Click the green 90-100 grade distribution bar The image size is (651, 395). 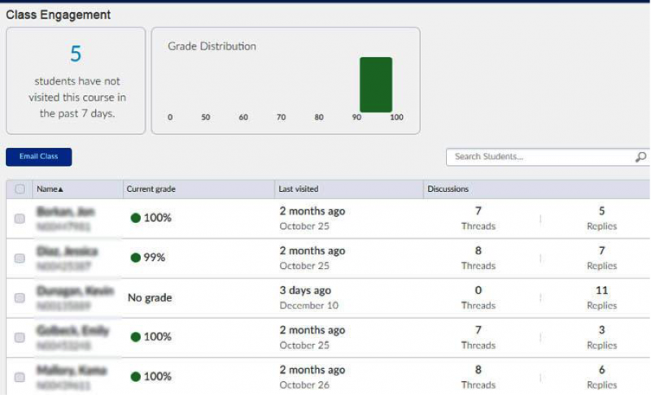point(376,85)
